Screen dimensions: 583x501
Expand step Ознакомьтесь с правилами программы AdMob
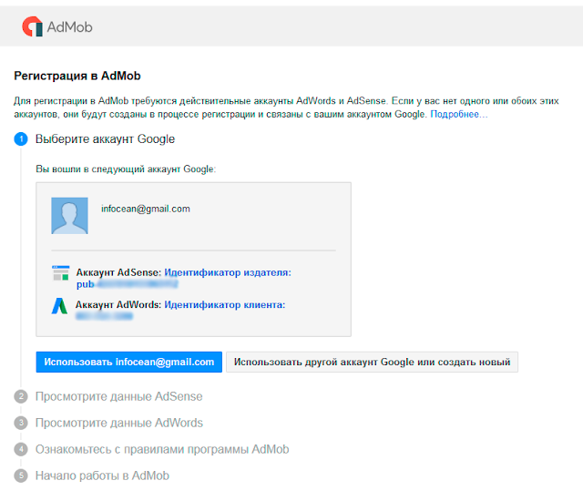pyautogui.click(x=162, y=449)
